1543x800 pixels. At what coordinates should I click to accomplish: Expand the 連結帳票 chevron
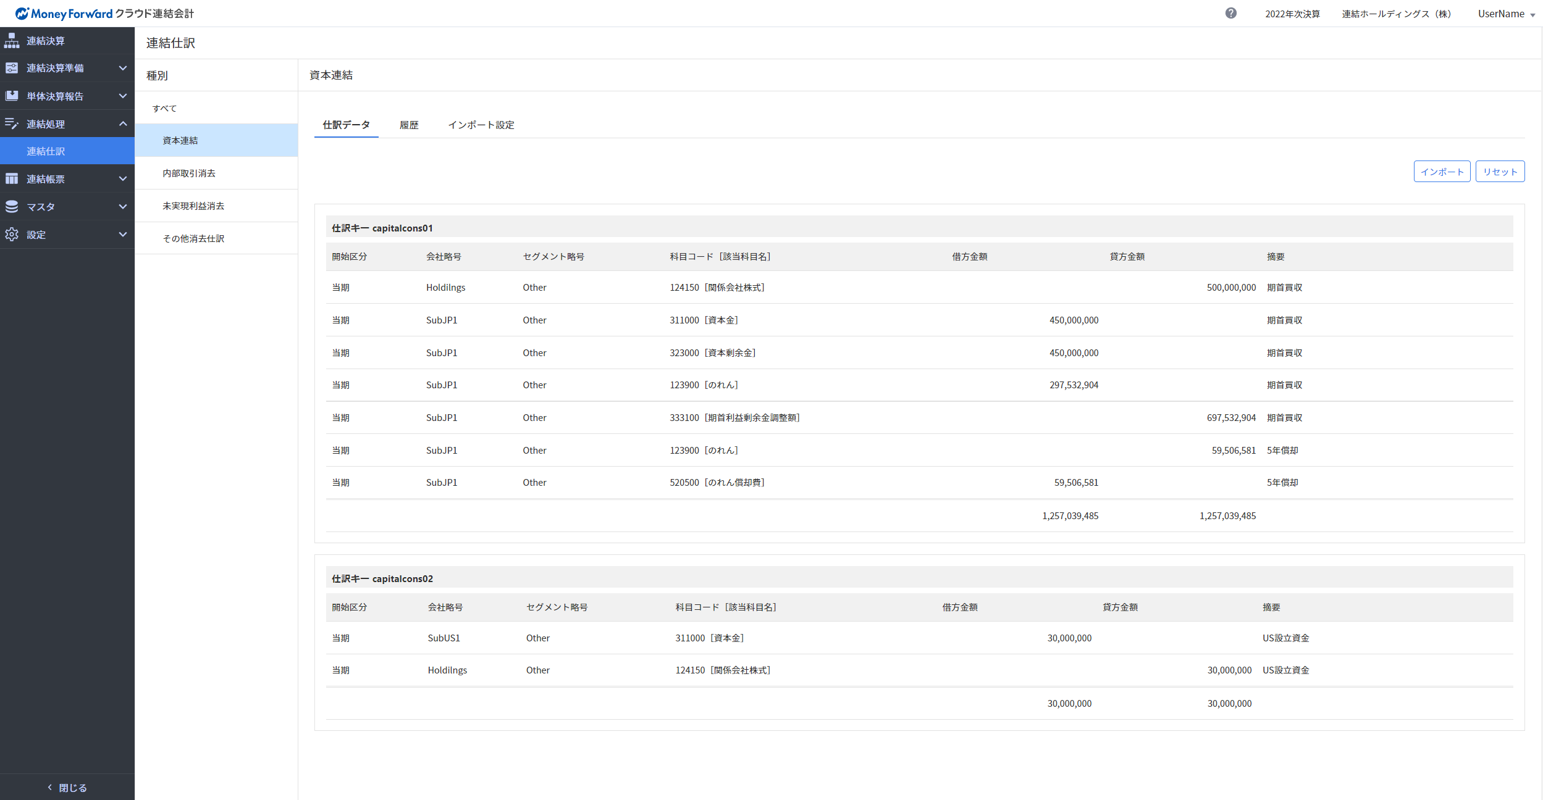pyautogui.click(x=123, y=179)
